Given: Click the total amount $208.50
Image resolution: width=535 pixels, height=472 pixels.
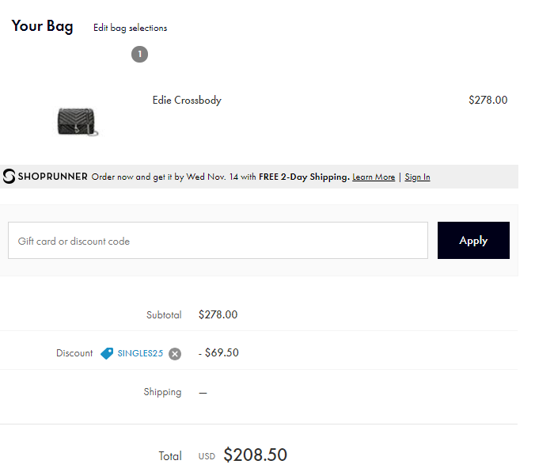Looking at the screenshot, I should pos(255,455).
